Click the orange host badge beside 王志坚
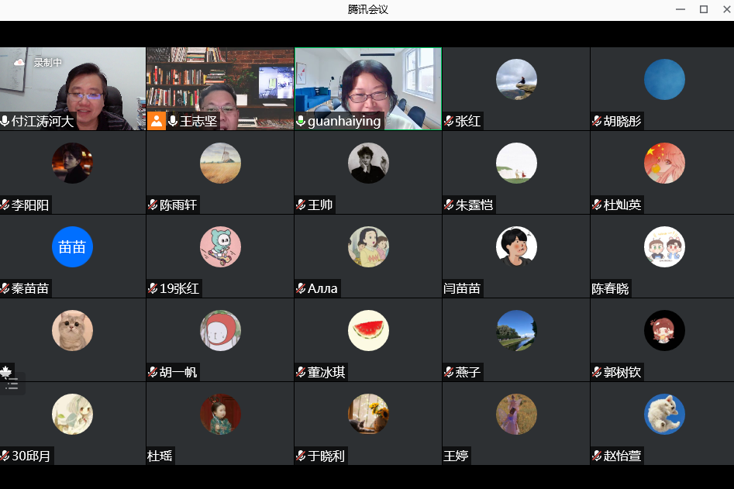The image size is (734, 489). pyautogui.click(x=157, y=121)
